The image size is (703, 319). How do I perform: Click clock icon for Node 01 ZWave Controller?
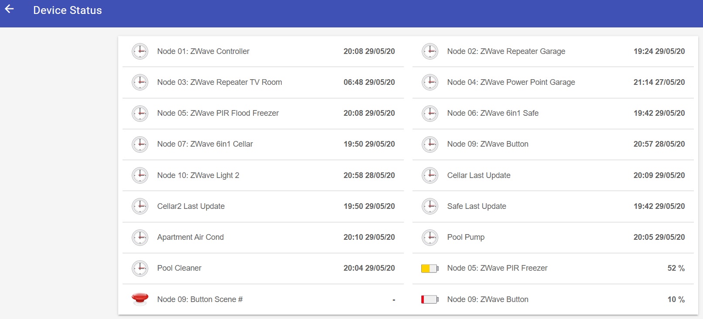140,51
